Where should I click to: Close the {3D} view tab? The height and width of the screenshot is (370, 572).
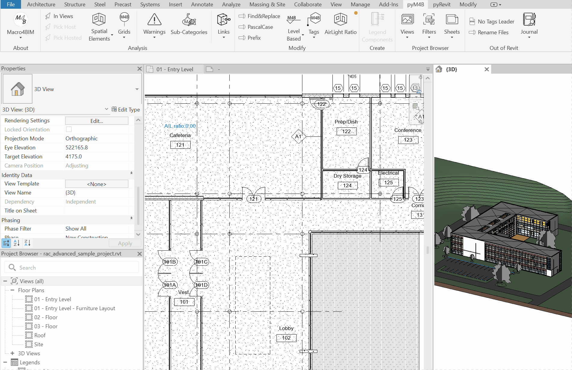pyautogui.click(x=487, y=69)
